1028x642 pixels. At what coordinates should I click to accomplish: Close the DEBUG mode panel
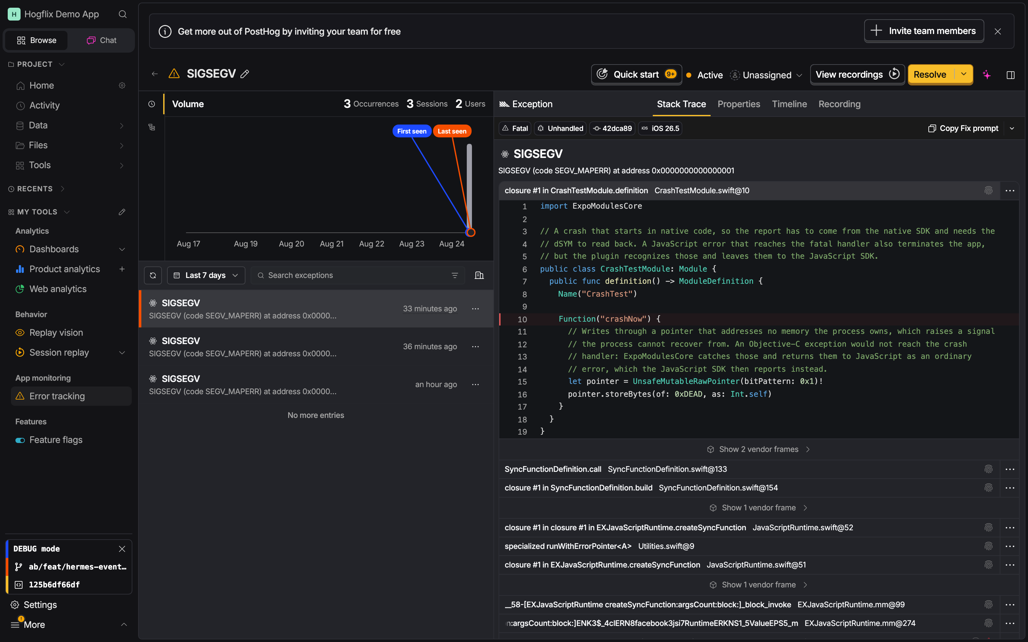pyautogui.click(x=122, y=549)
